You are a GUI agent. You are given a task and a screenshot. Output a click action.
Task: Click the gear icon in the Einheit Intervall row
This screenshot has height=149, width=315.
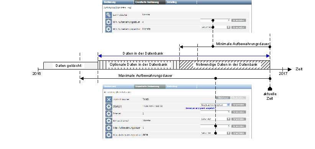(109, 121)
